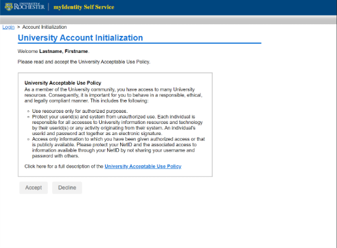Click the Account Initialization breadcrumb text
This screenshot has width=337, height=248.
click(x=44, y=27)
